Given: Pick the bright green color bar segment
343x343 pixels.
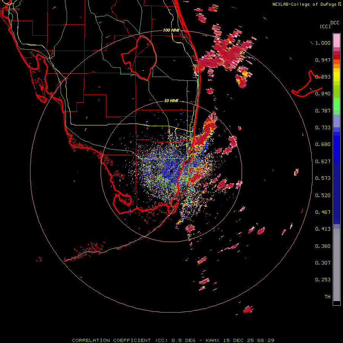Looking at the screenshot, I should pyautogui.click(x=337, y=104).
